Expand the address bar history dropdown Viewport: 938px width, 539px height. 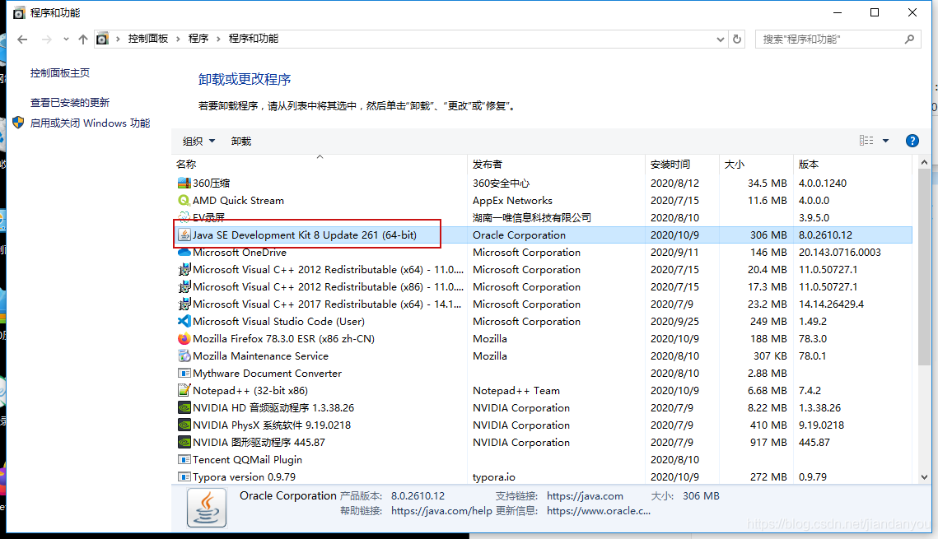[x=721, y=39]
